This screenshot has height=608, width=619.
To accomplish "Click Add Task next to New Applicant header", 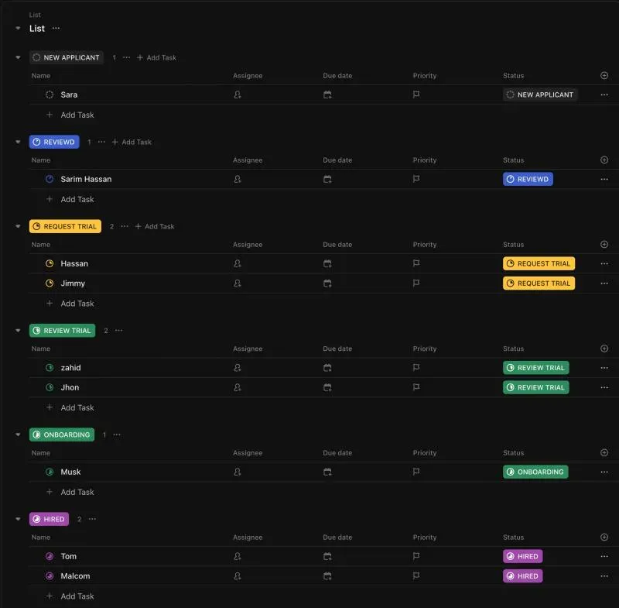I will [x=156, y=57].
